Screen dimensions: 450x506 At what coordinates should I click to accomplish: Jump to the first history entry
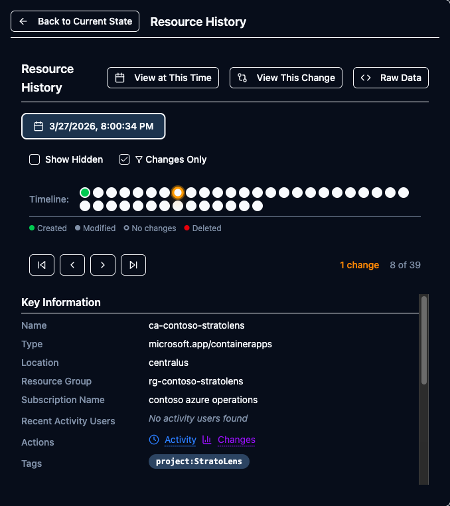pyautogui.click(x=42, y=265)
